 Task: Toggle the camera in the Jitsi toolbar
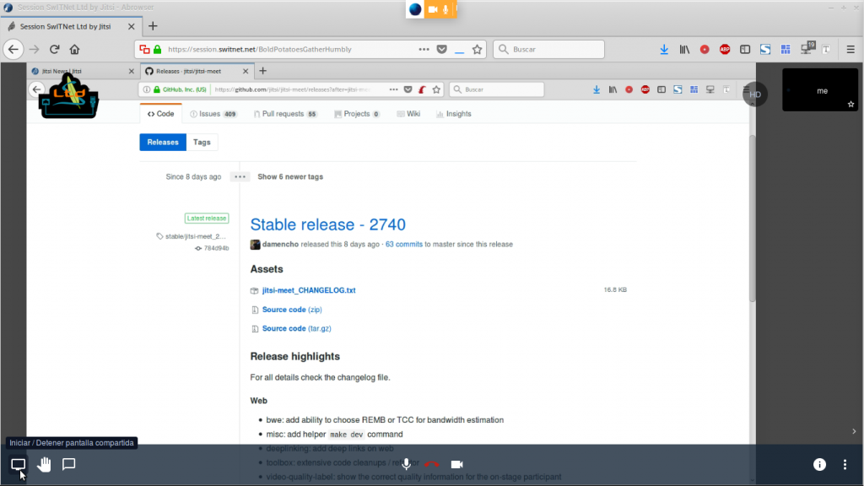pos(456,465)
